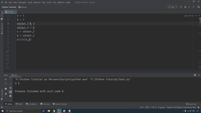This screenshot has height=113, width=201.
Task: Open Windows Task View icon
Action: point(43,111)
